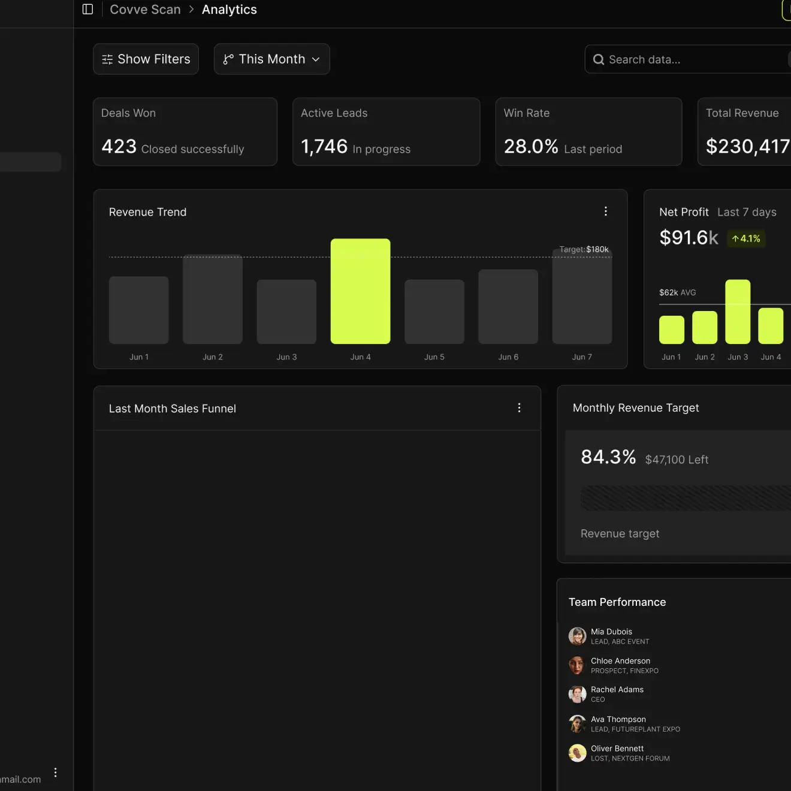Image resolution: width=791 pixels, height=791 pixels.
Task: Toggle the sidebar panel icon
Action: (87, 10)
